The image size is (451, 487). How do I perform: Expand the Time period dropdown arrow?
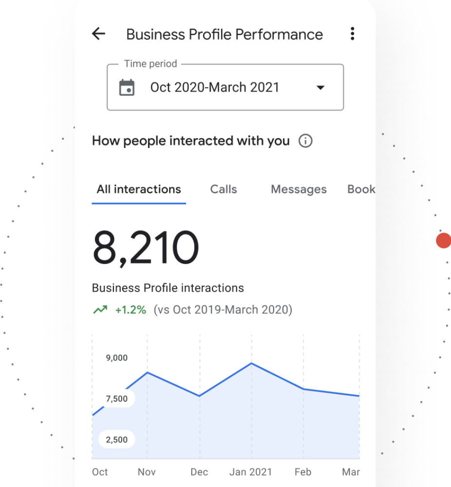(320, 88)
